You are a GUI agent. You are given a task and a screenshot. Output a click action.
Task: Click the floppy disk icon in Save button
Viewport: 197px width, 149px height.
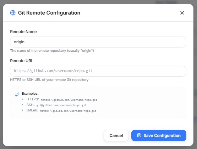tap(139, 135)
